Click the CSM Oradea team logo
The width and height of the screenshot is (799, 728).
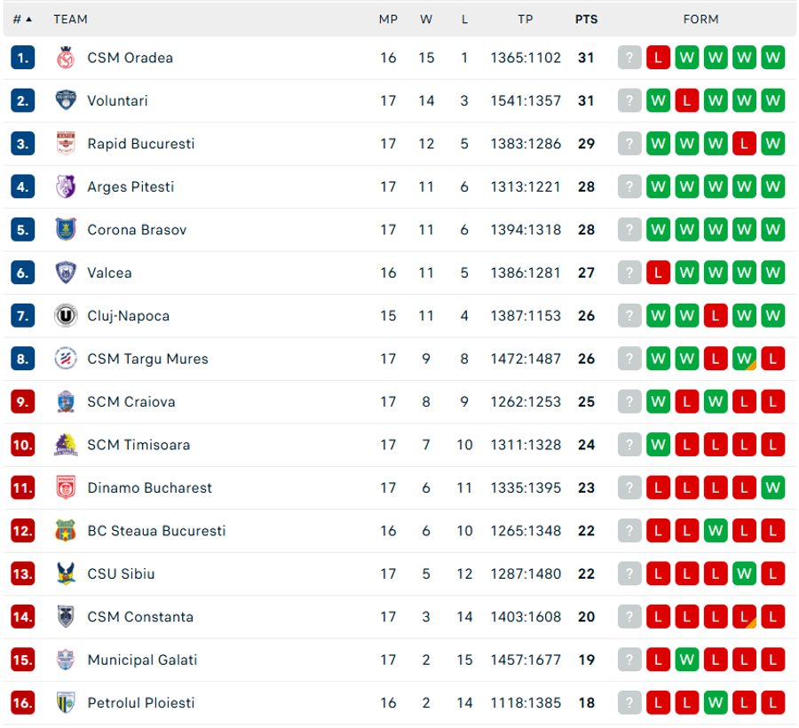[65, 58]
